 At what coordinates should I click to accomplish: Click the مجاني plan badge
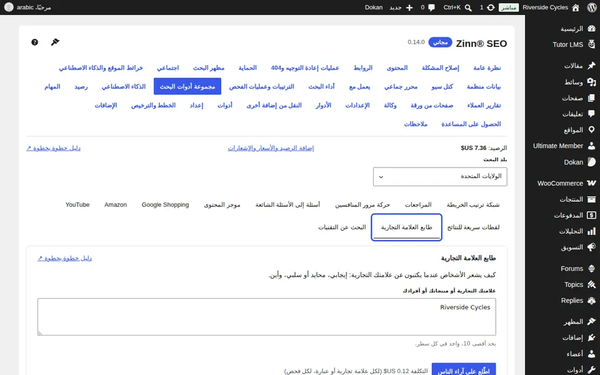click(440, 42)
